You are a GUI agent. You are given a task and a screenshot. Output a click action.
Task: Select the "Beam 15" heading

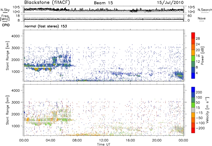tap(103, 3)
